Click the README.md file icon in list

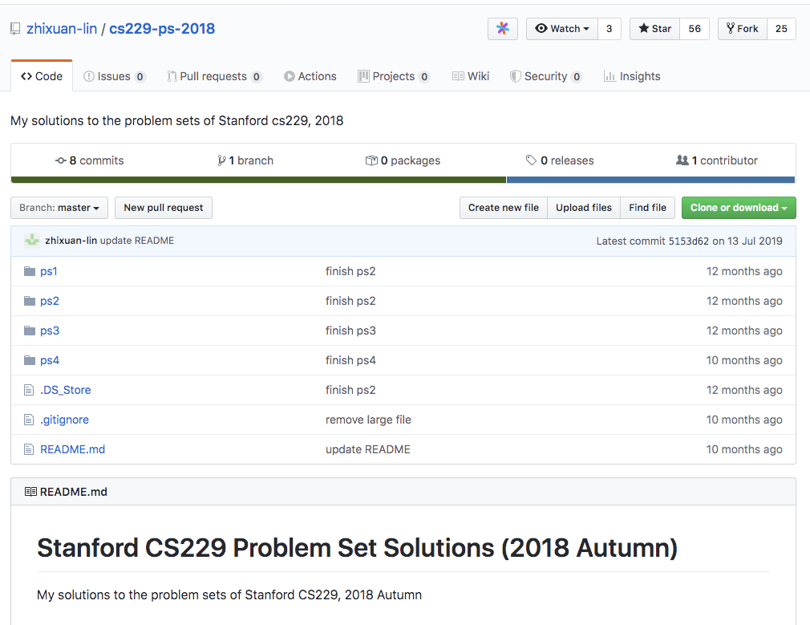tap(30, 449)
